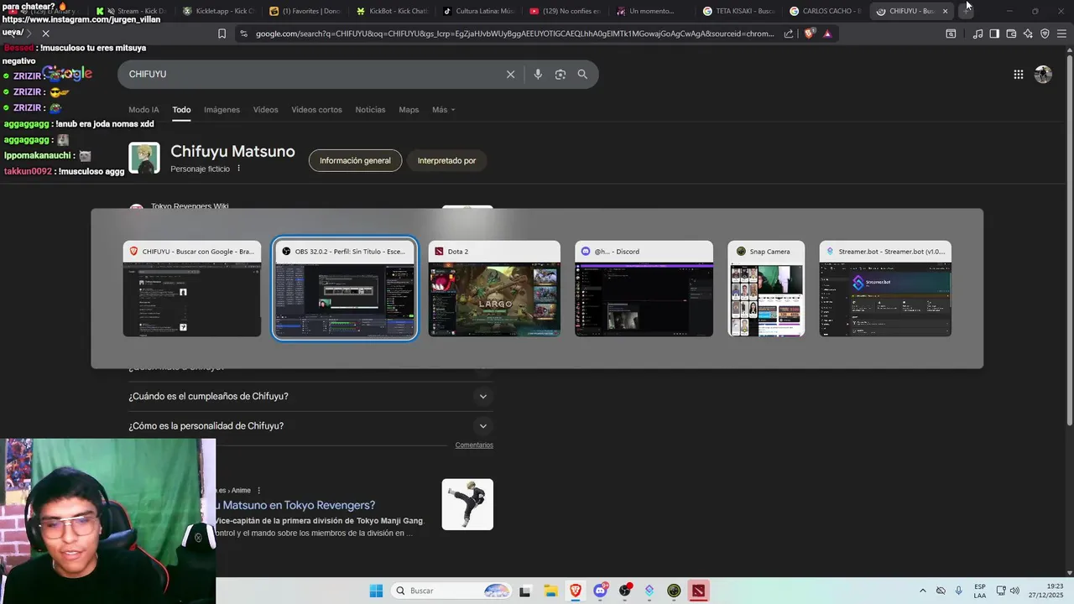Focus the Windows taskbar Buscar box

coord(452,591)
